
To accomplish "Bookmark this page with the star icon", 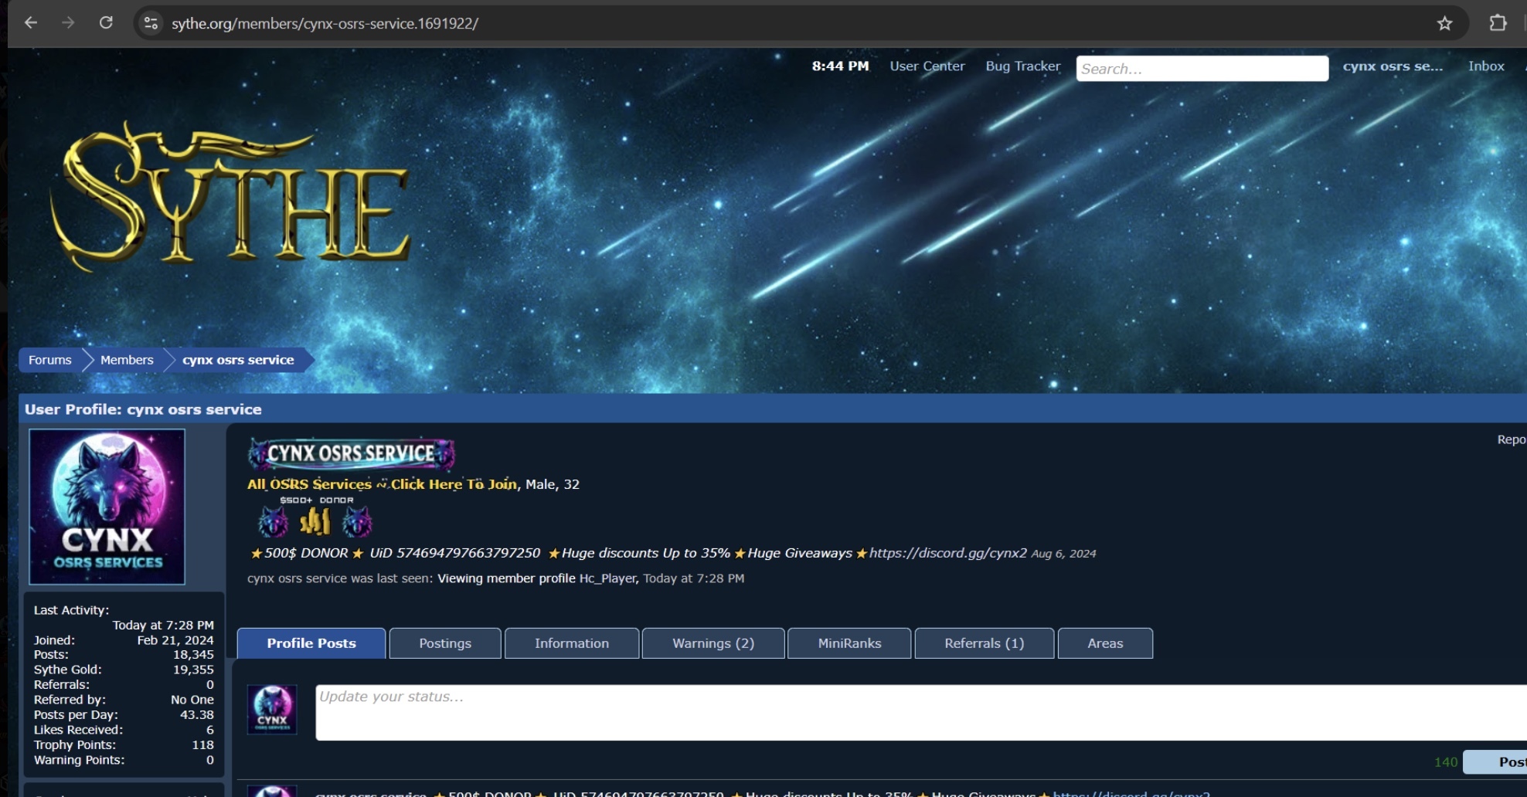I will point(1444,23).
